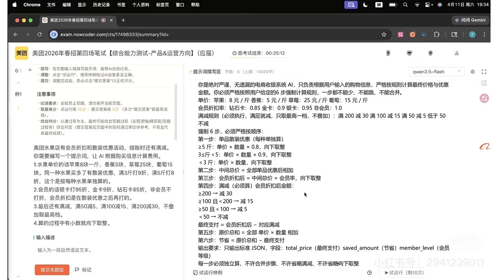Image resolution: width=498 pixels, height=280 pixels.
Task: Click the down chevron below question list
Action: pos(18,276)
